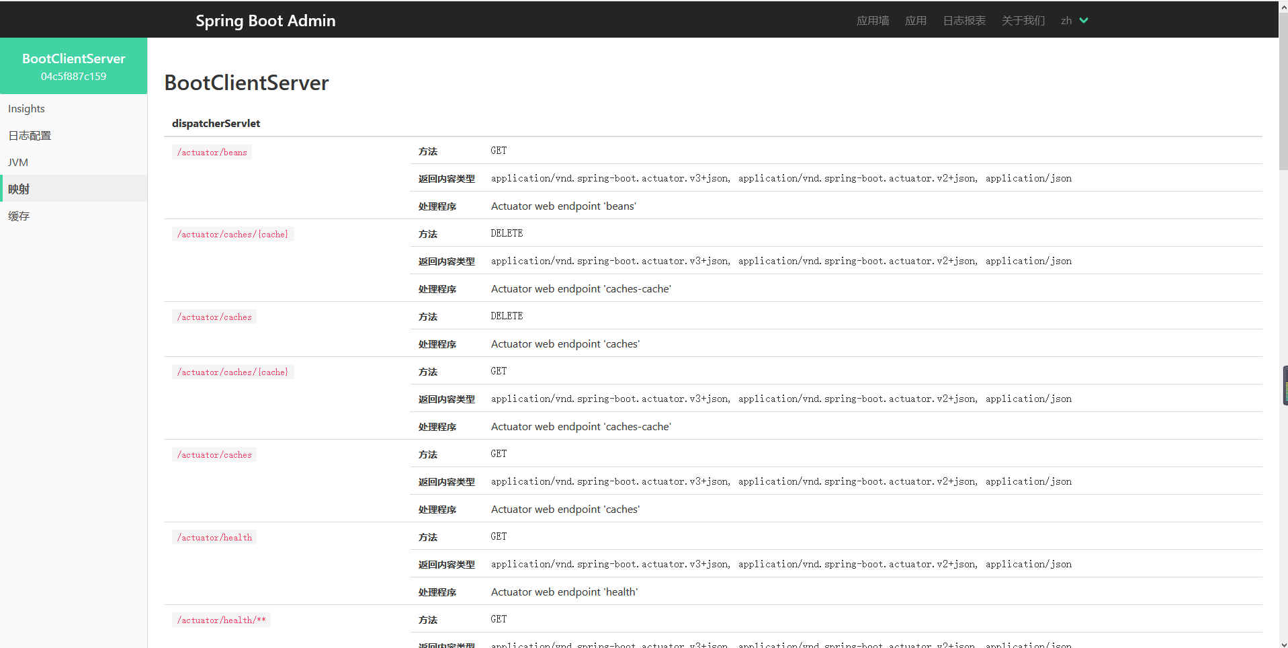Click the scrollbar down arrow
The image size is (1288, 648).
(1283, 643)
